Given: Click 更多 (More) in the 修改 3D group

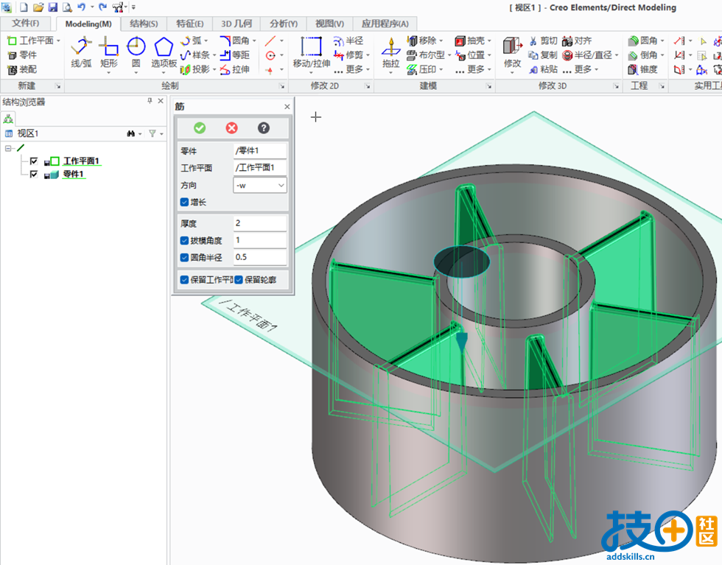Looking at the screenshot, I should point(581,69).
